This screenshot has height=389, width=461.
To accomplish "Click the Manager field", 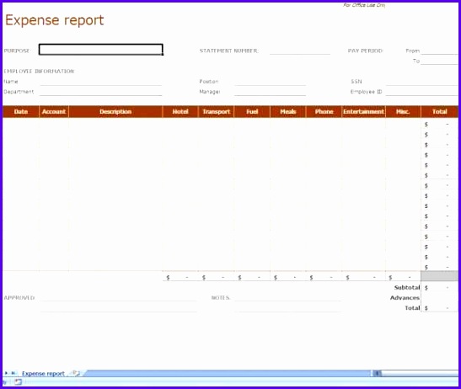I will pos(271,92).
